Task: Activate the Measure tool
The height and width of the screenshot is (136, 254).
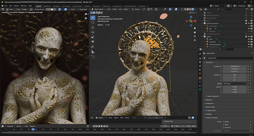Action: [x=93, y=52]
